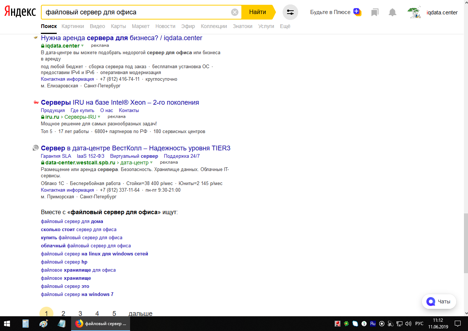The image size is (468, 331).
Task: Open 'Сервер в дата-центре ВестКолл' result
Action: click(x=136, y=148)
